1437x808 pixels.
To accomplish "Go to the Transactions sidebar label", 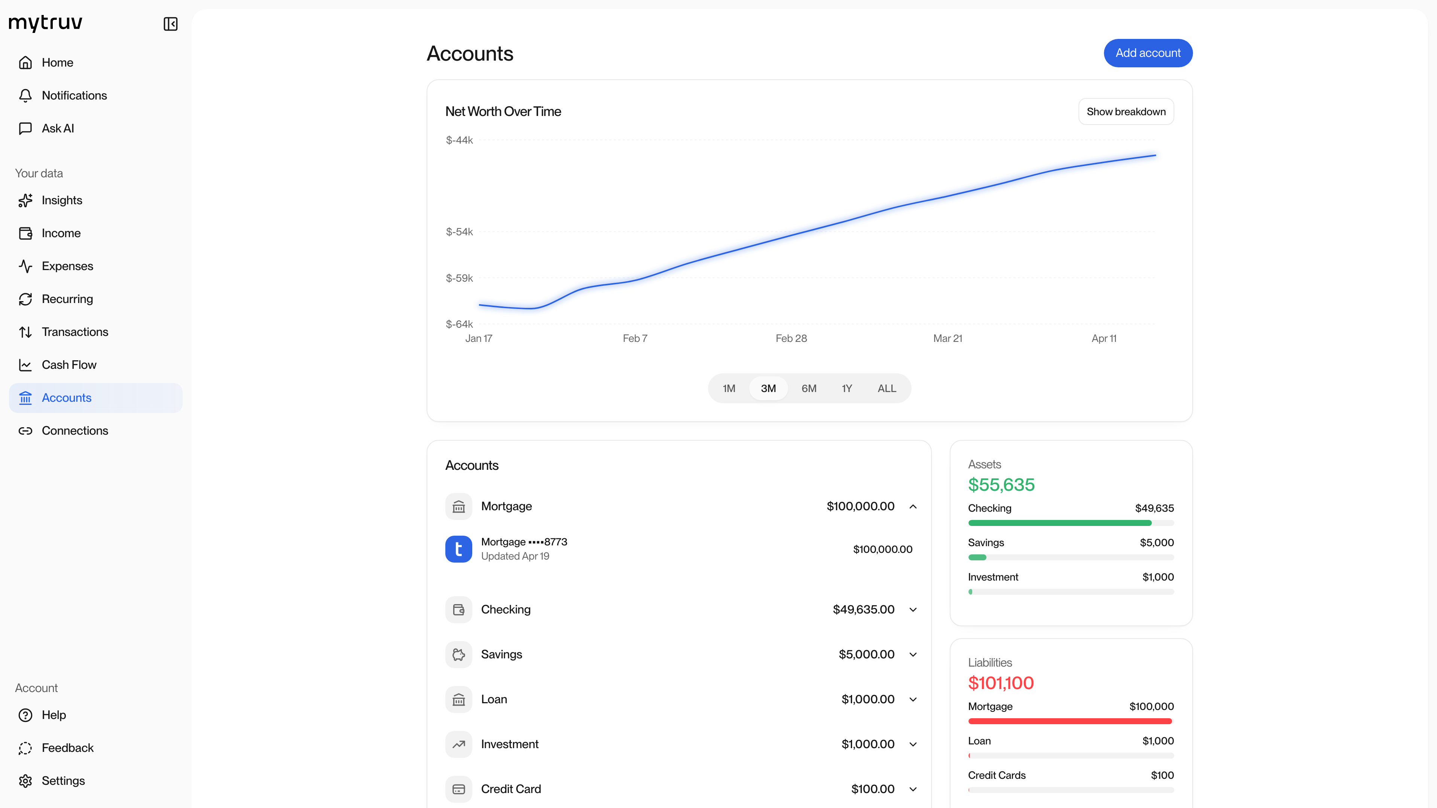I will click(75, 332).
